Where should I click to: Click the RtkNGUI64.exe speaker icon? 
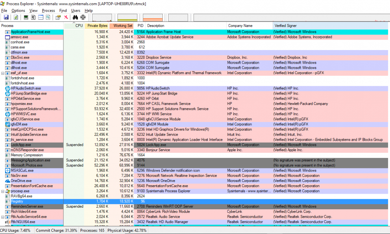8,222
